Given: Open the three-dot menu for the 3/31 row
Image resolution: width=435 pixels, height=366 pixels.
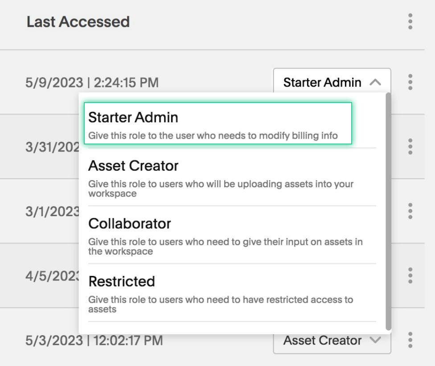Looking at the screenshot, I should click(410, 147).
